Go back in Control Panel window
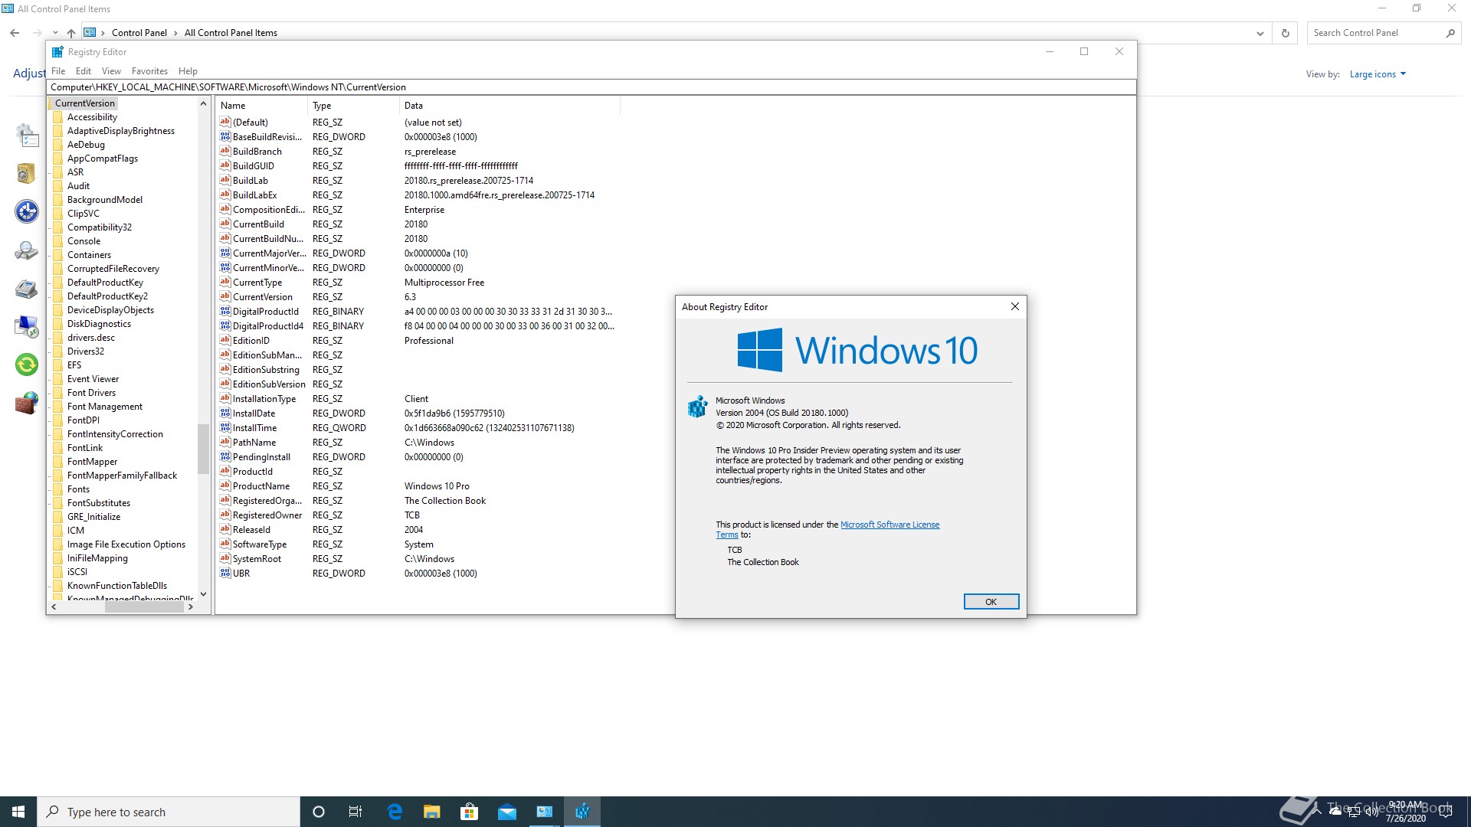1471x827 pixels. point(15,33)
